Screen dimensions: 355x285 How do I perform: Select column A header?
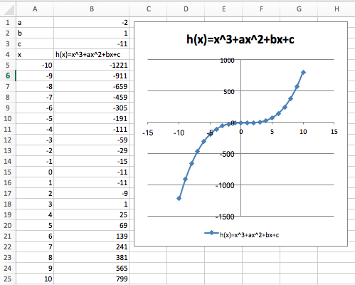(35, 9)
